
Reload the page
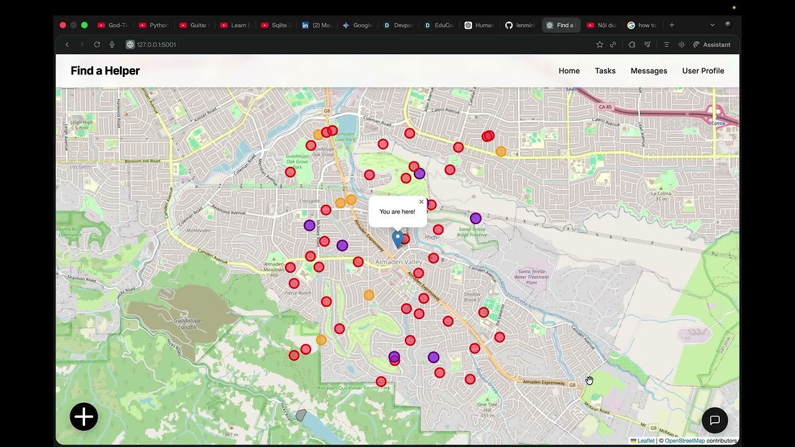pyautogui.click(x=97, y=45)
